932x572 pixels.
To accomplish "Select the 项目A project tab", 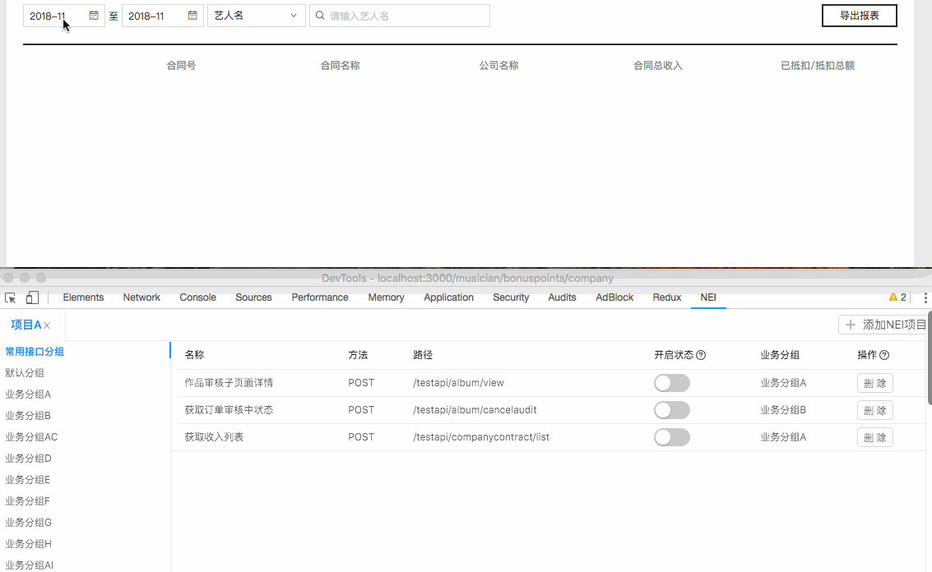I will click(x=26, y=325).
